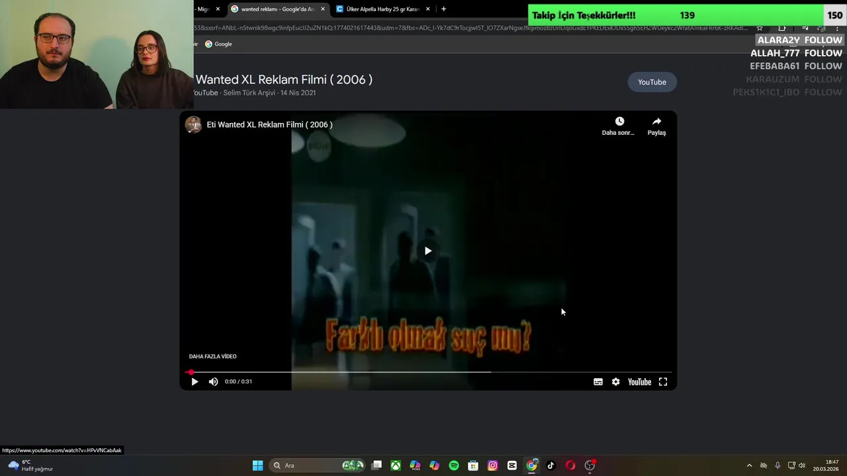Open a new tab with the plus button
847x476 pixels.
443,9
